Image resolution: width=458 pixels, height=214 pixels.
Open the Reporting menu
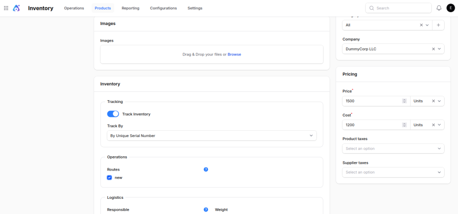pyautogui.click(x=131, y=8)
